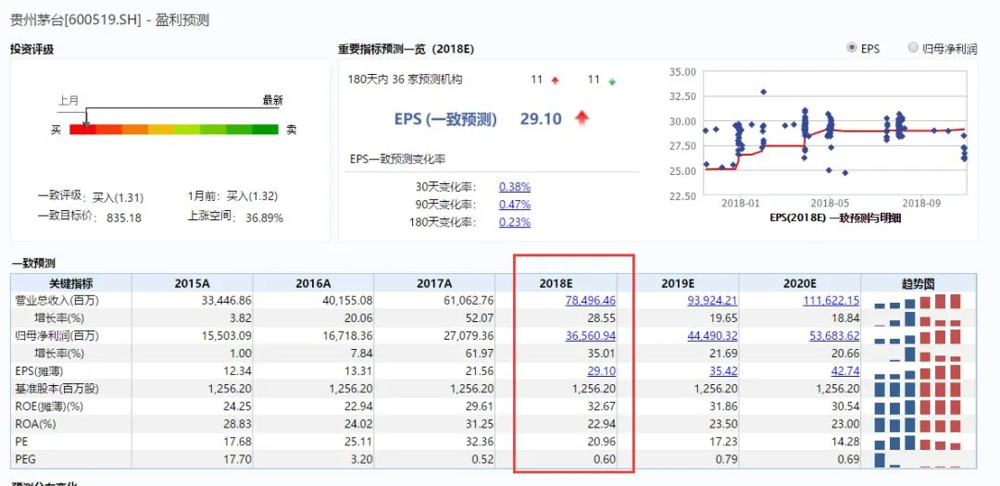This screenshot has height=486, width=1000.
Task: Click the EPS (一致预测) heading
Action: click(445, 118)
